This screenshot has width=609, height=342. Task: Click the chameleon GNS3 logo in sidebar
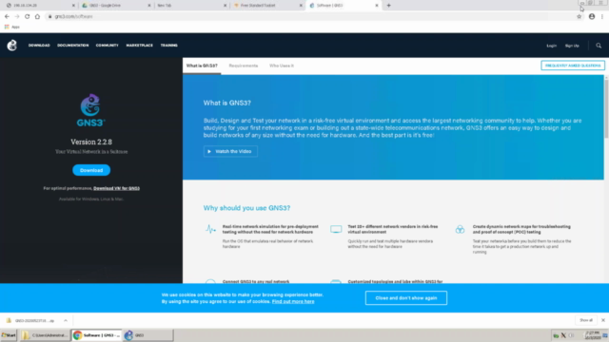pyautogui.click(x=91, y=110)
